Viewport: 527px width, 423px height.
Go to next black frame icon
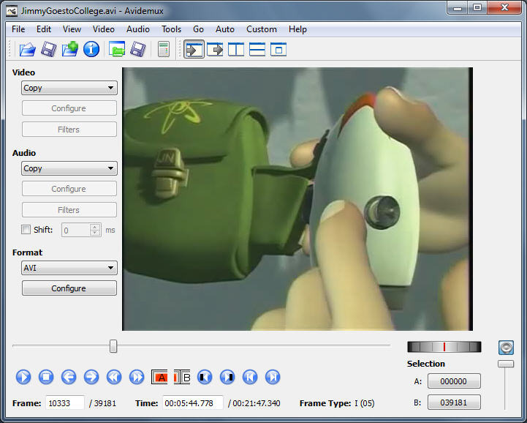(227, 377)
